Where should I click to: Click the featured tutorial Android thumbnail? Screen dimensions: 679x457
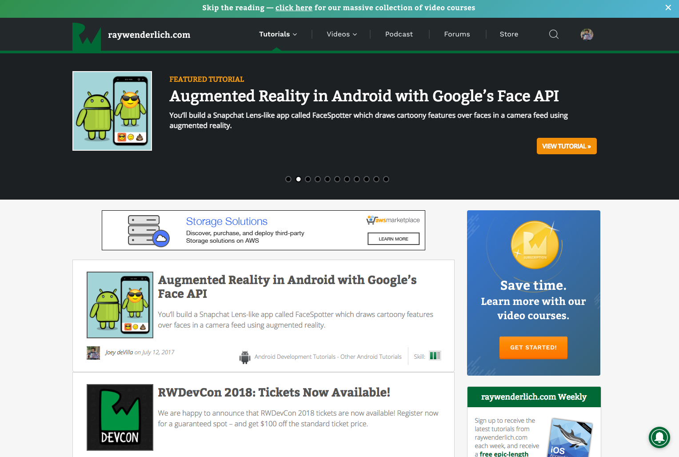click(112, 111)
